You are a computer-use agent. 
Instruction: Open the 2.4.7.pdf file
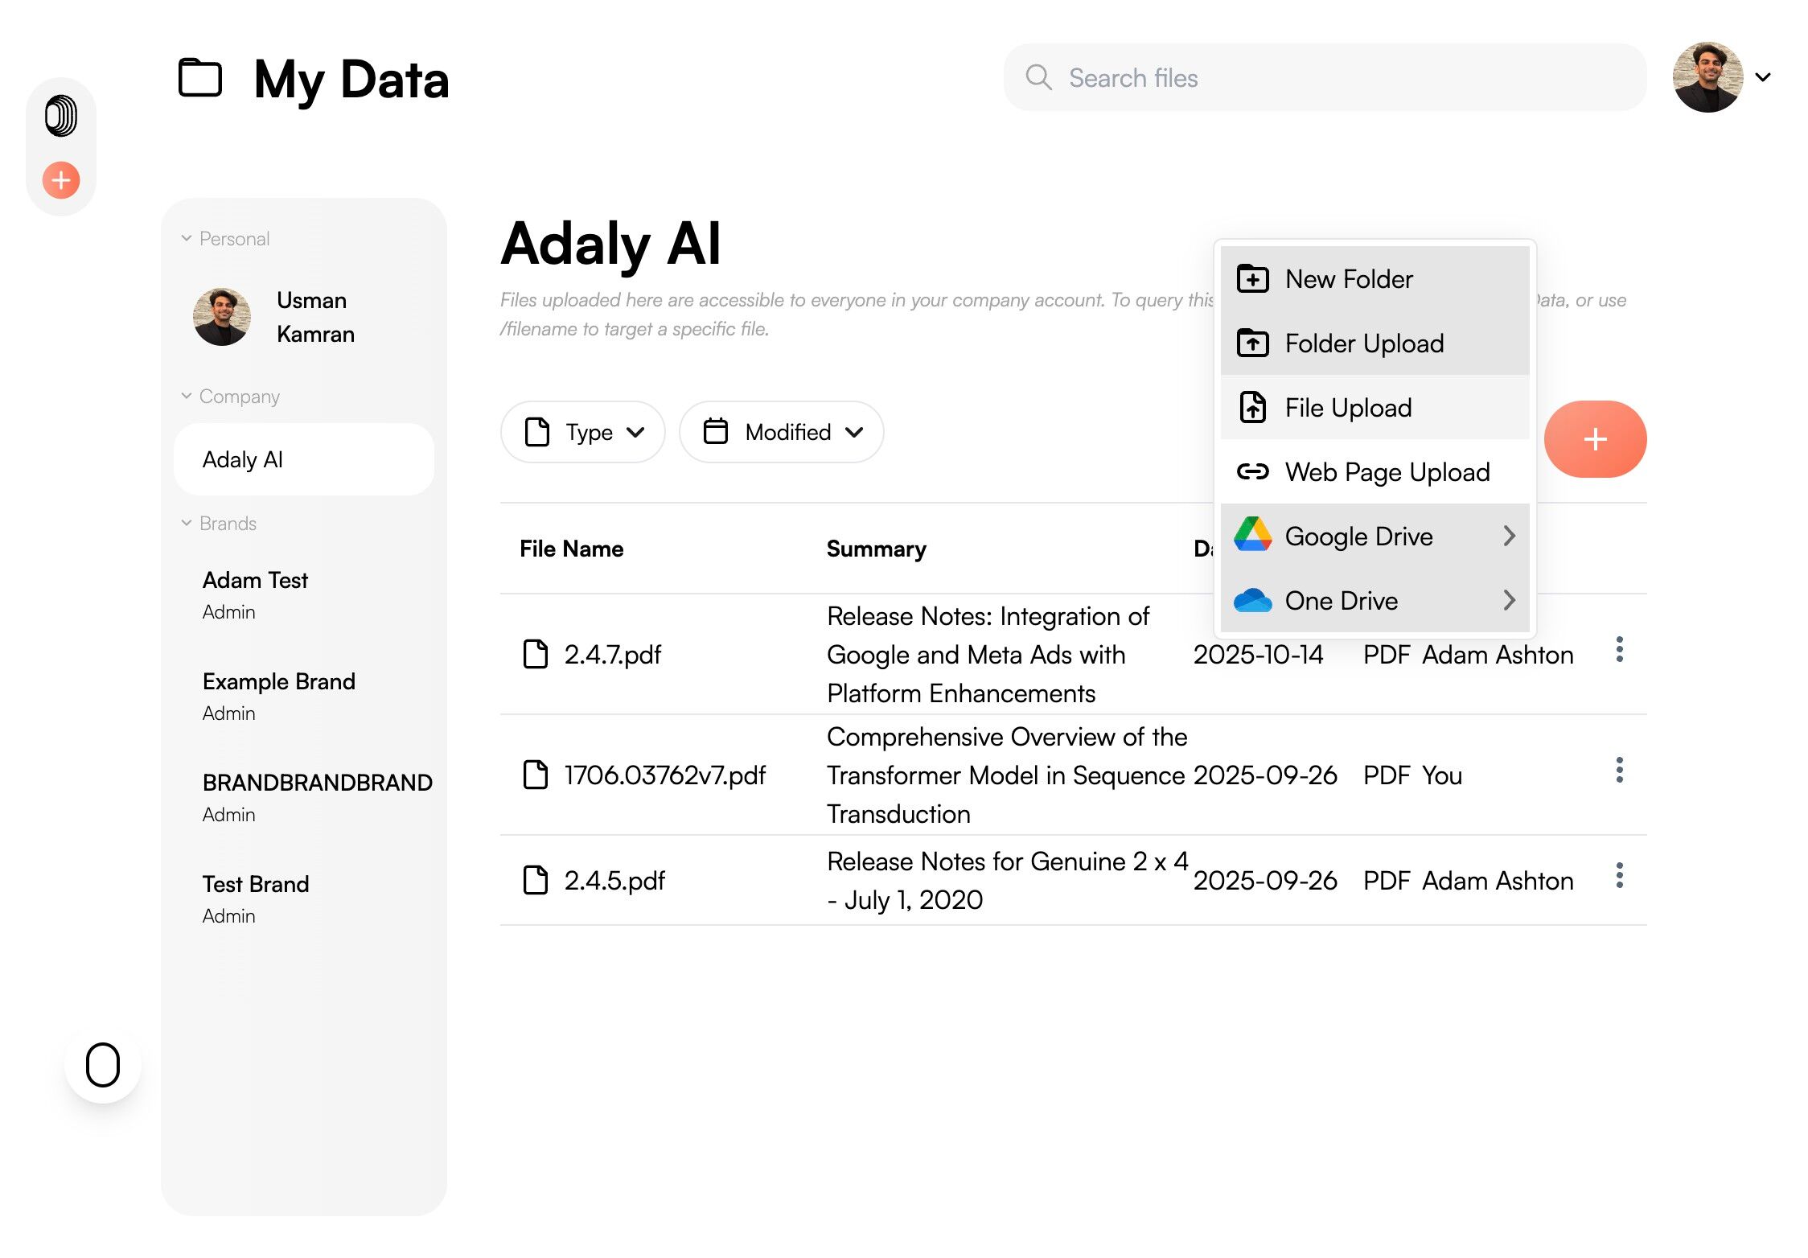(611, 655)
